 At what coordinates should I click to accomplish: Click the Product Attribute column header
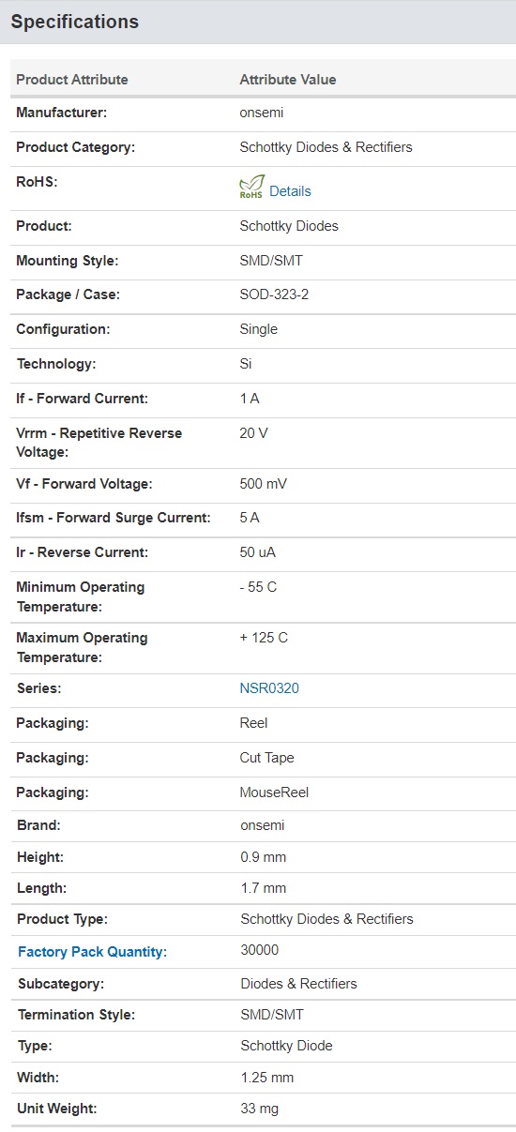72,80
